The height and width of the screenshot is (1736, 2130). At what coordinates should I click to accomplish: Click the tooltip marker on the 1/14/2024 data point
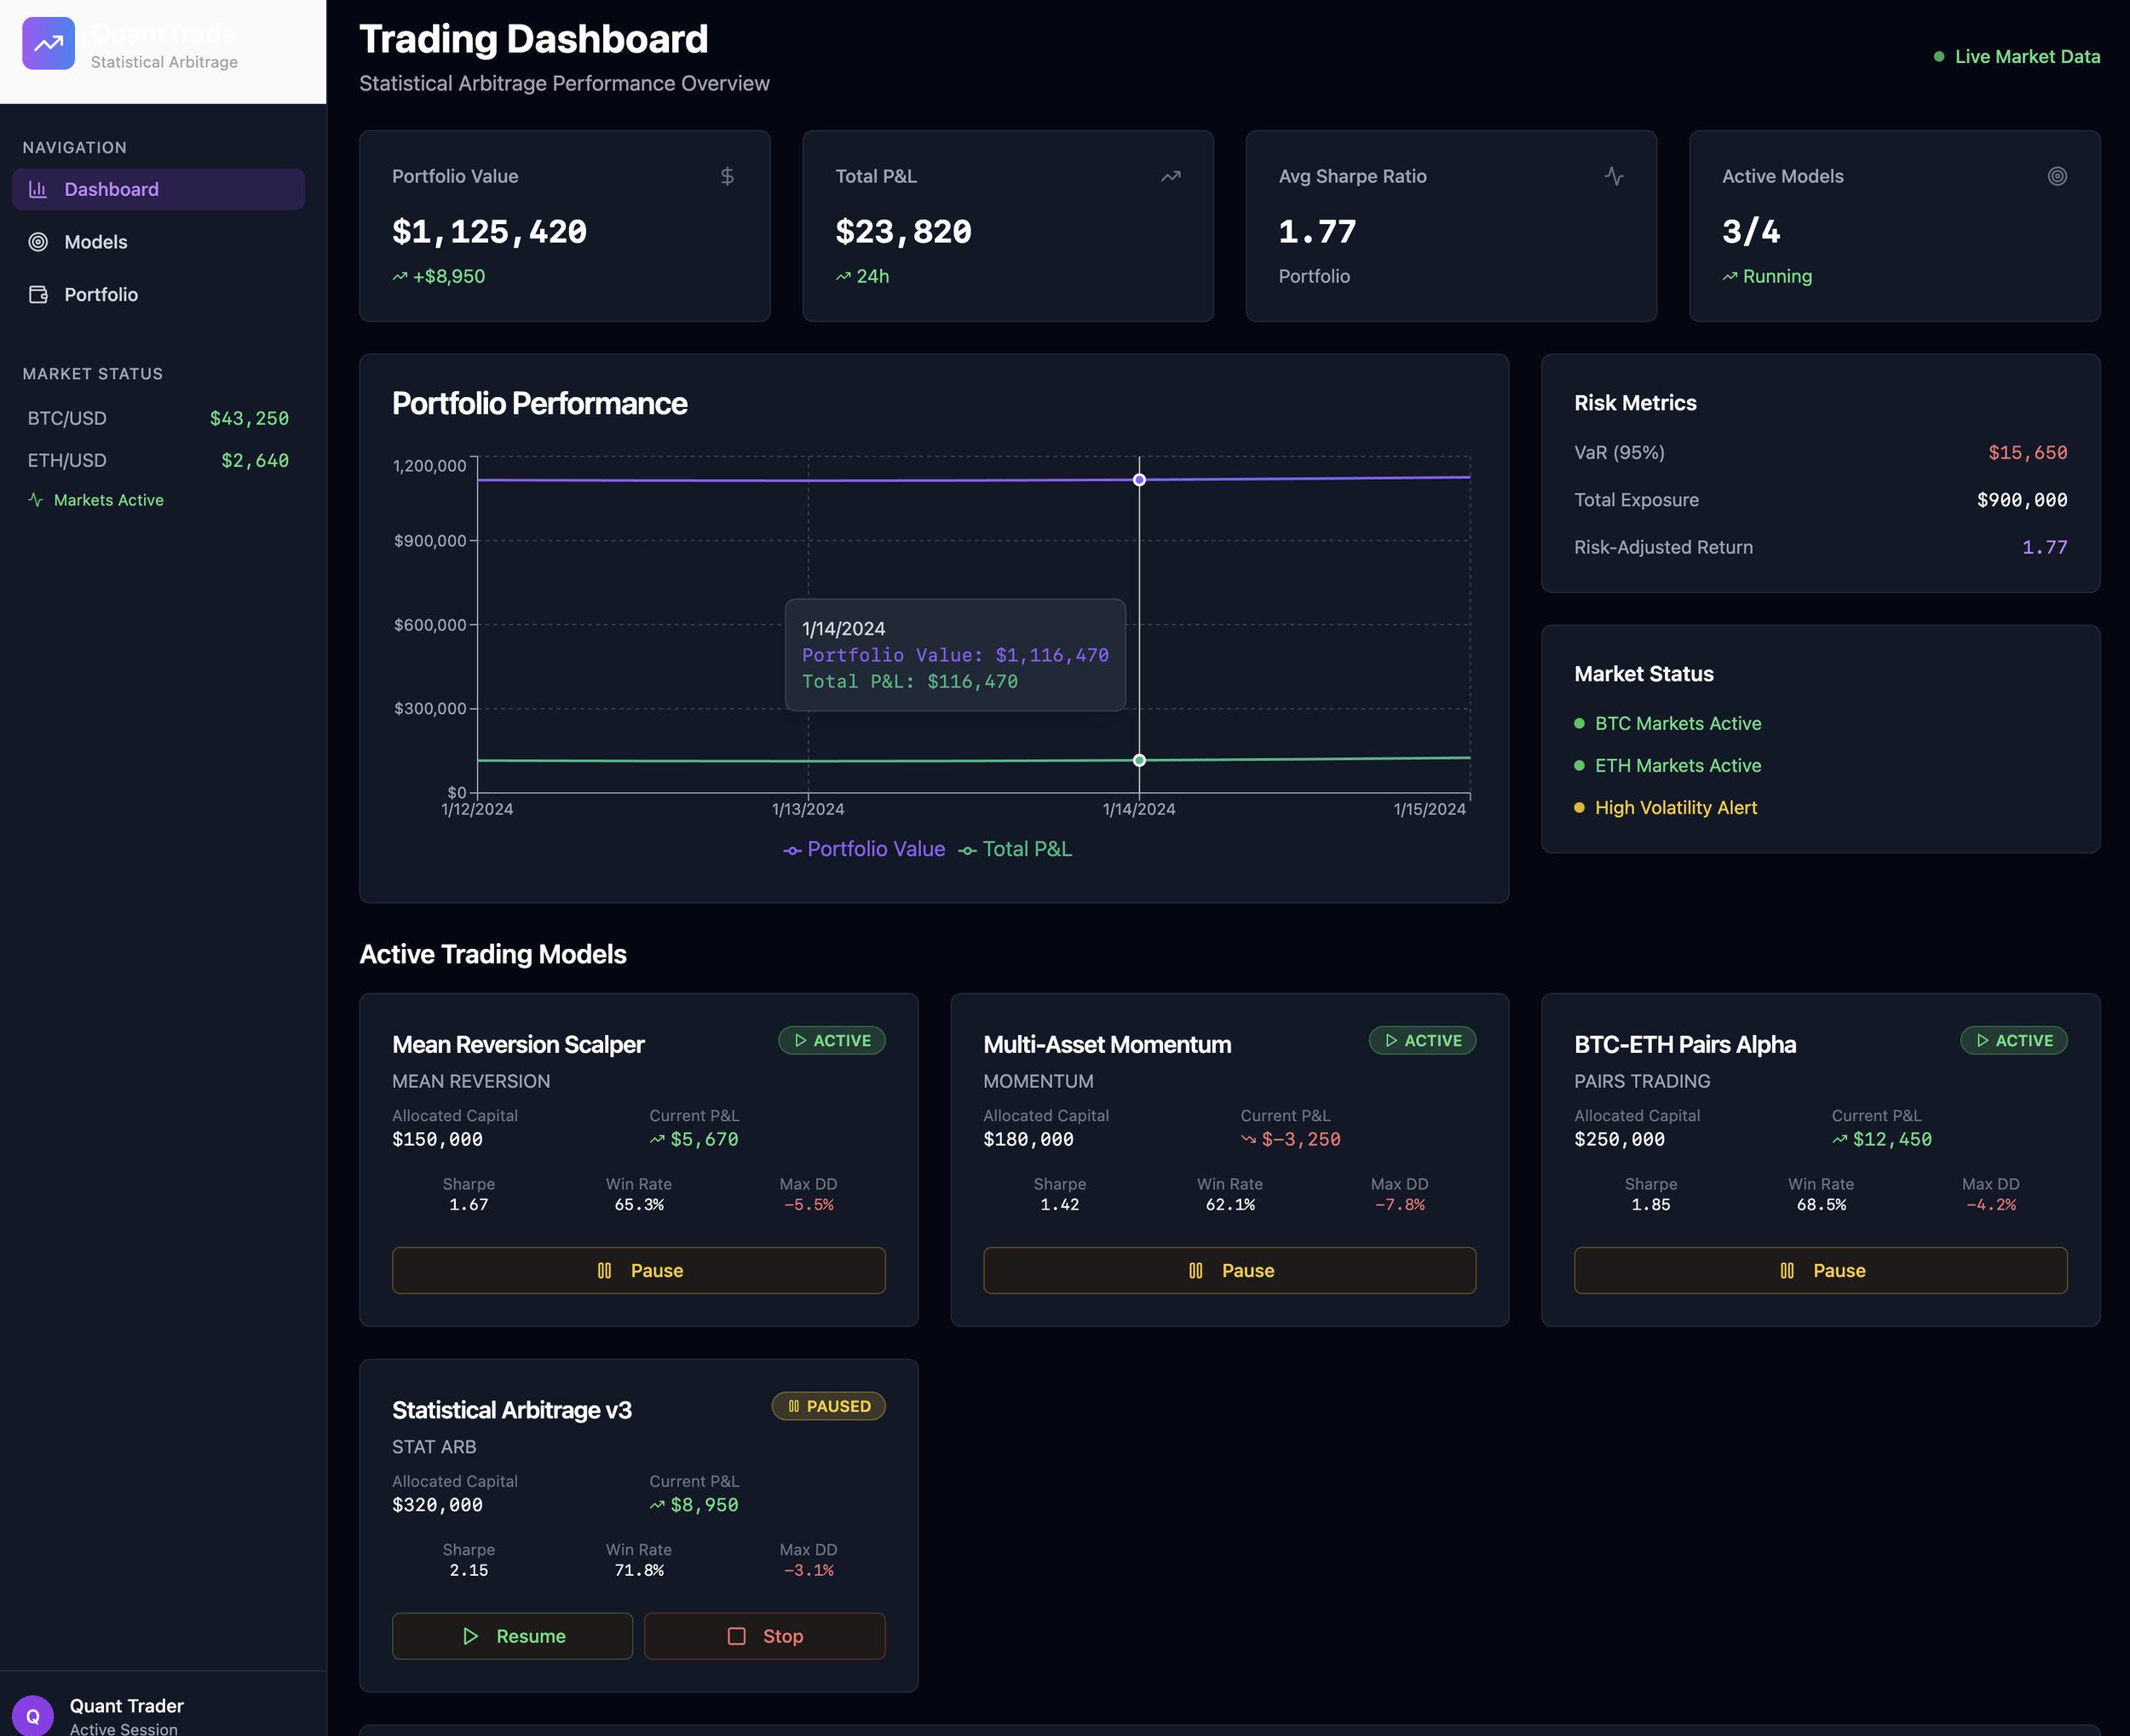(x=1139, y=479)
